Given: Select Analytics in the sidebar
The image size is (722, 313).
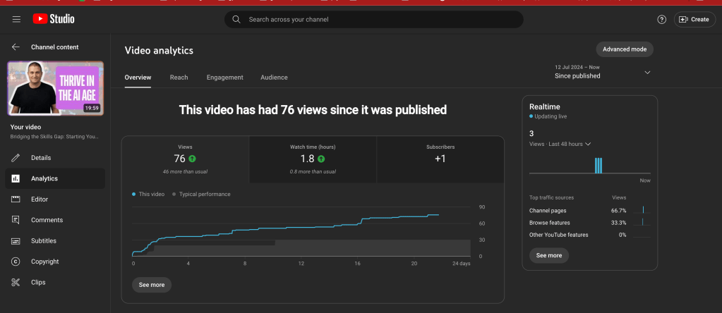Looking at the screenshot, I should click(55, 178).
